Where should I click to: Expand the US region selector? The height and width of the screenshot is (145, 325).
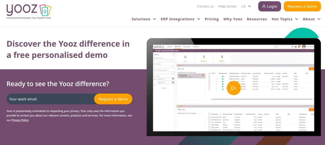pyautogui.click(x=246, y=6)
